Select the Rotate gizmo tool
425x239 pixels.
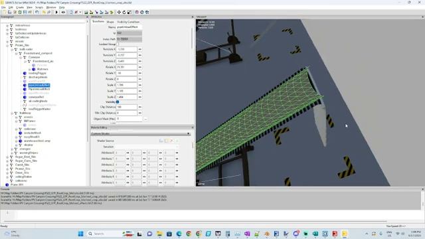coord(124,12)
